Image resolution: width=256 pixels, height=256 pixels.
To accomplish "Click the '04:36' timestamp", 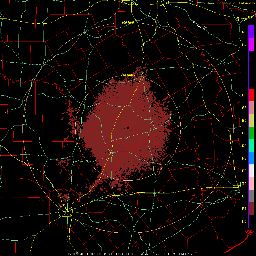I will tap(185, 254).
